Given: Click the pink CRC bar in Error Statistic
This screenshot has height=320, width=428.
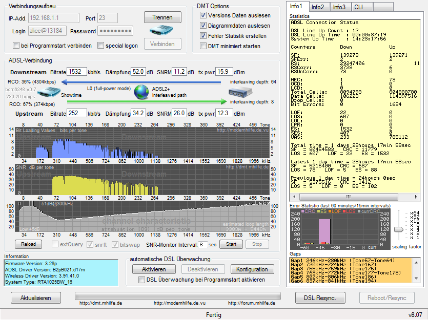Looking at the screenshot, I should [x=324, y=231].
